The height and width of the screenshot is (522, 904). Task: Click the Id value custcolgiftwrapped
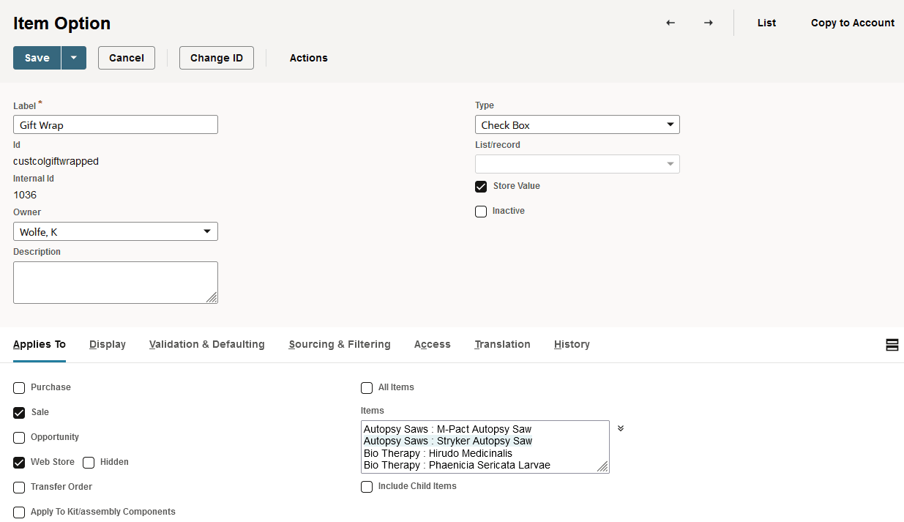(x=56, y=161)
